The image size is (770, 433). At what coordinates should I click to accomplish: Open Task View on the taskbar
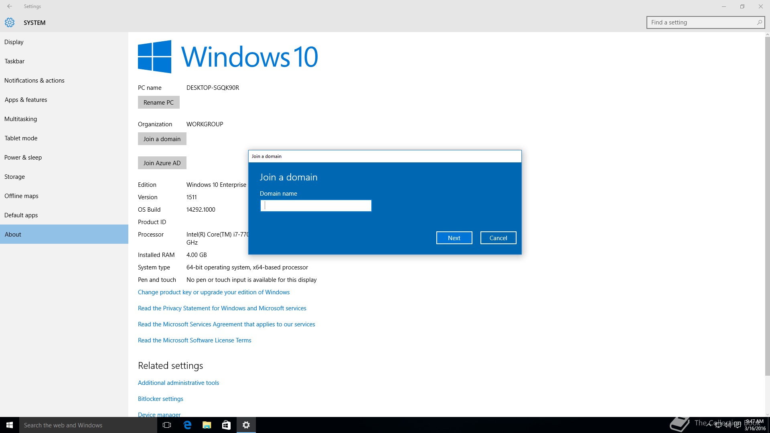click(x=167, y=425)
